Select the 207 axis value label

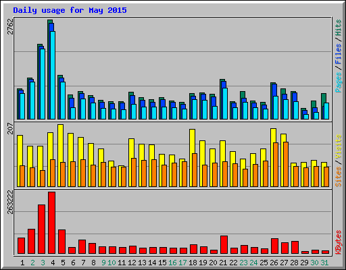coord(10,128)
